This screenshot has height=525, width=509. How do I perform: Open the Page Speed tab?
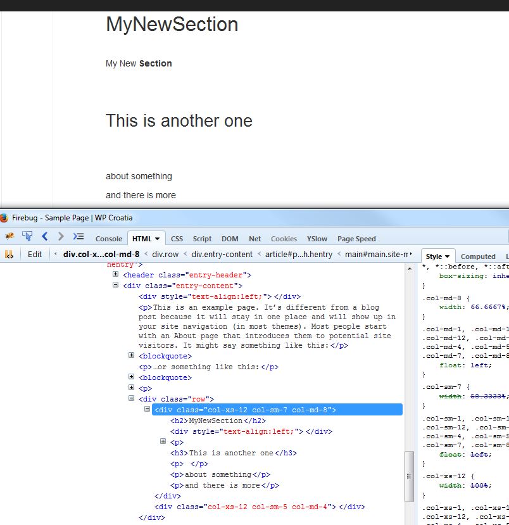356,239
